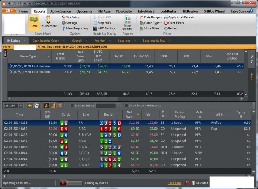Viewport: 258px width, 189px height.
Task: Switch to Position report tab
Action: click(x=100, y=41)
